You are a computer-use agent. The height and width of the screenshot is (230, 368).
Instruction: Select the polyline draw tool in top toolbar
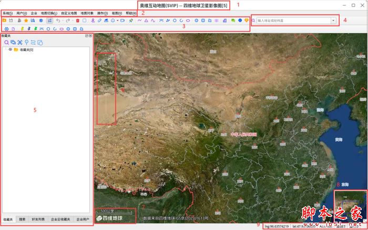140,21
